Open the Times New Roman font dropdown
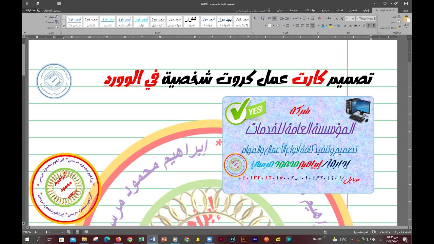The height and width of the screenshot is (244, 434). point(357,19)
